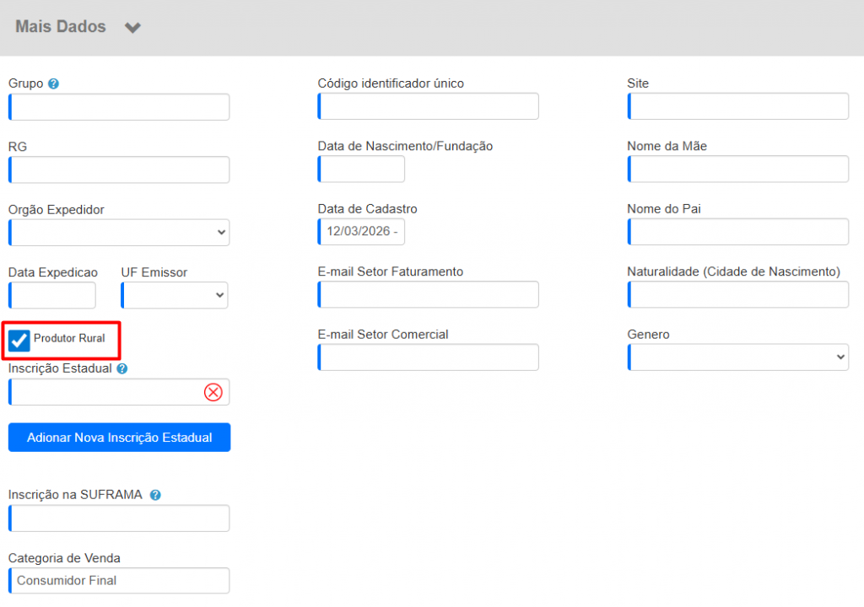Click the Mais Dados header title

click(x=61, y=27)
